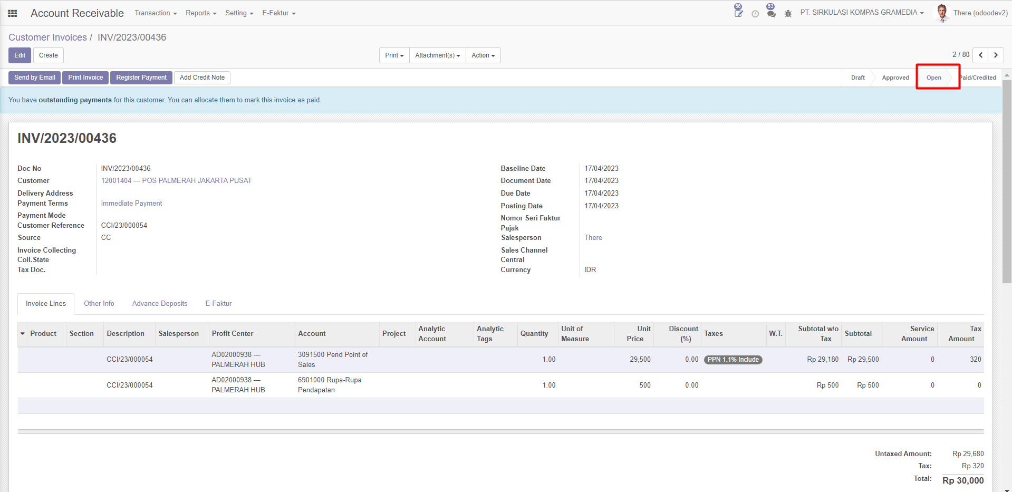This screenshot has height=492, width=1012.
Task: Switch to the Advance Deposits tab
Action: [160, 304]
